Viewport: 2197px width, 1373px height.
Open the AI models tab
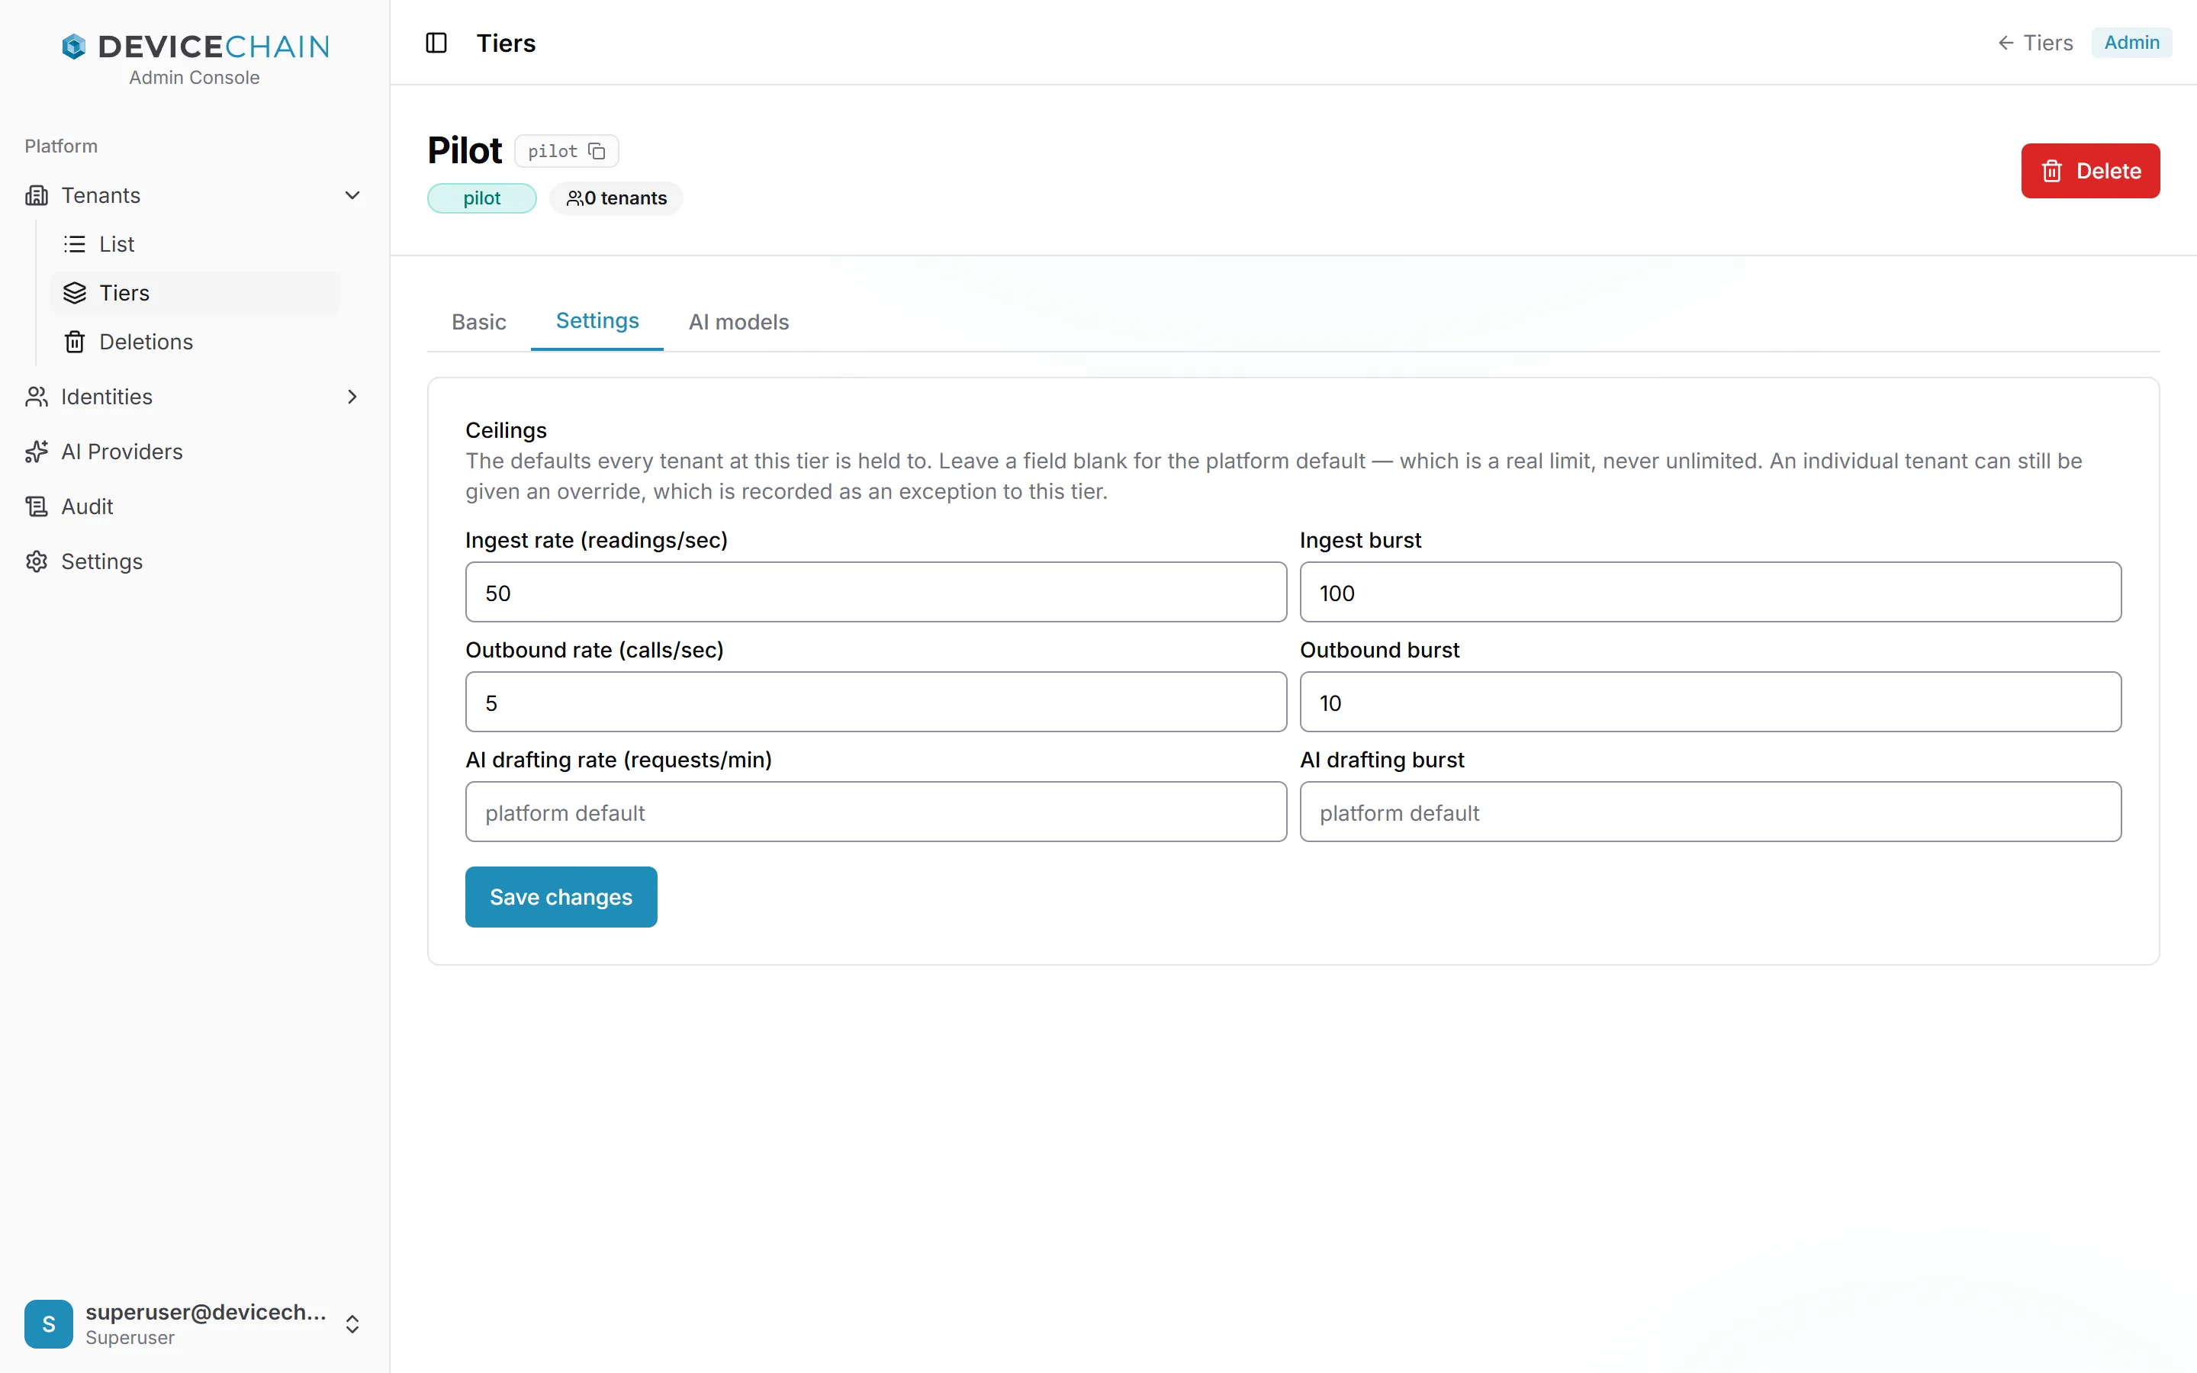pos(738,321)
